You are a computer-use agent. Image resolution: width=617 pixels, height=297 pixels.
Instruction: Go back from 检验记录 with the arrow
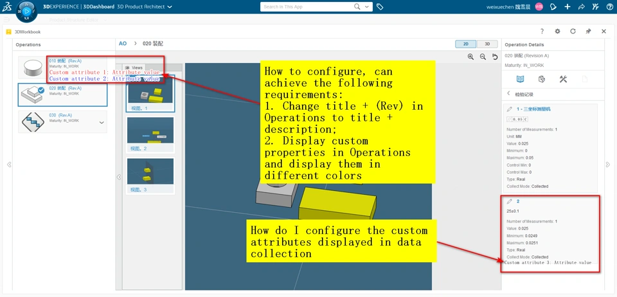508,94
